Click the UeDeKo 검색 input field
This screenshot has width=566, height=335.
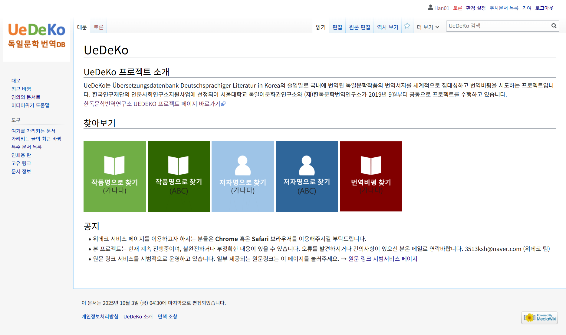[x=498, y=26]
